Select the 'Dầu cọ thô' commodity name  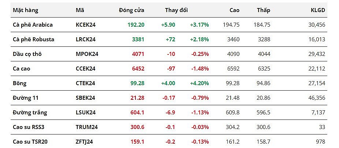(27, 54)
